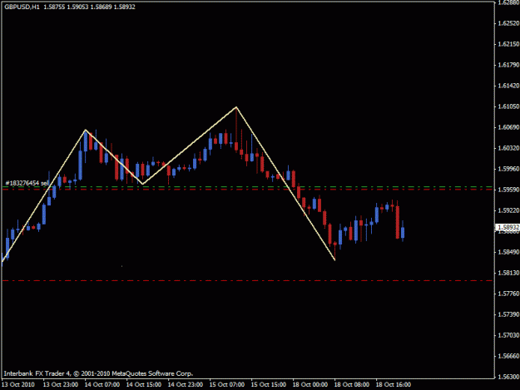Click the GBPUSD,H1 chart title

click(22, 7)
